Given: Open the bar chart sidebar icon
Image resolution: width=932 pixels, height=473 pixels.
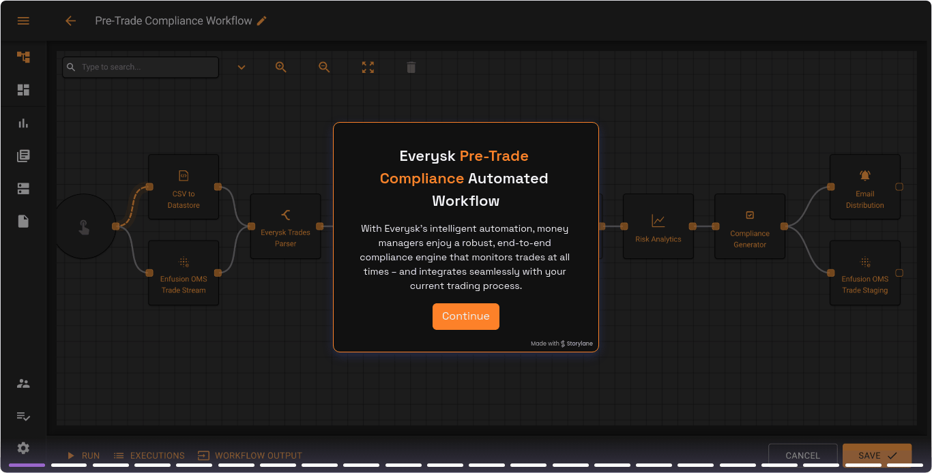Looking at the screenshot, I should click(x=23, y=123).
